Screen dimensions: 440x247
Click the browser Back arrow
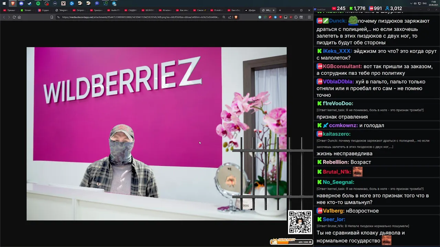pos(4,17)
